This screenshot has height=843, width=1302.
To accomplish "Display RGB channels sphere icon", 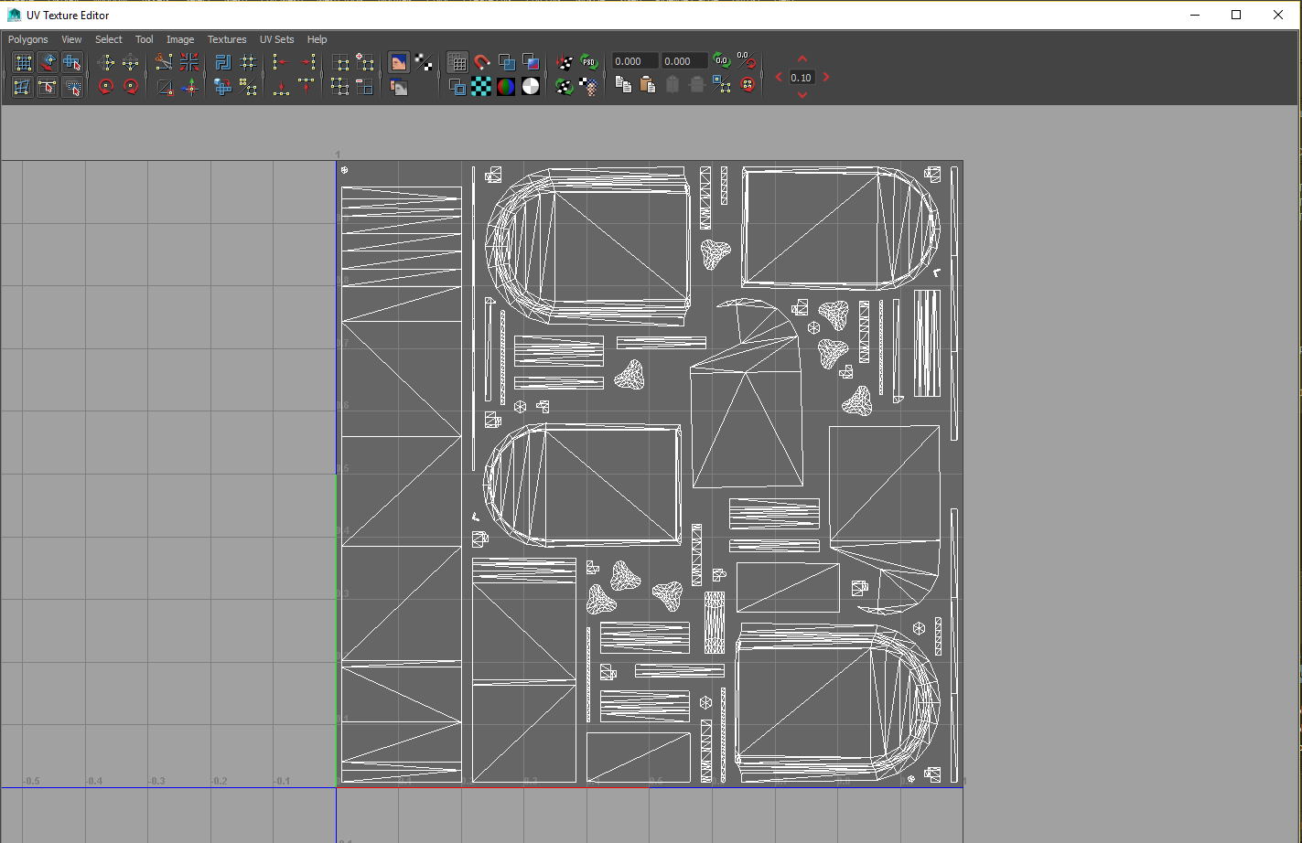I will (x=506, y=87).
